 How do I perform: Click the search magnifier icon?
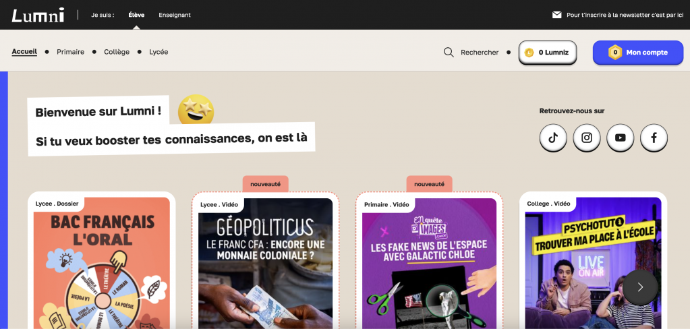click(449, 53)
